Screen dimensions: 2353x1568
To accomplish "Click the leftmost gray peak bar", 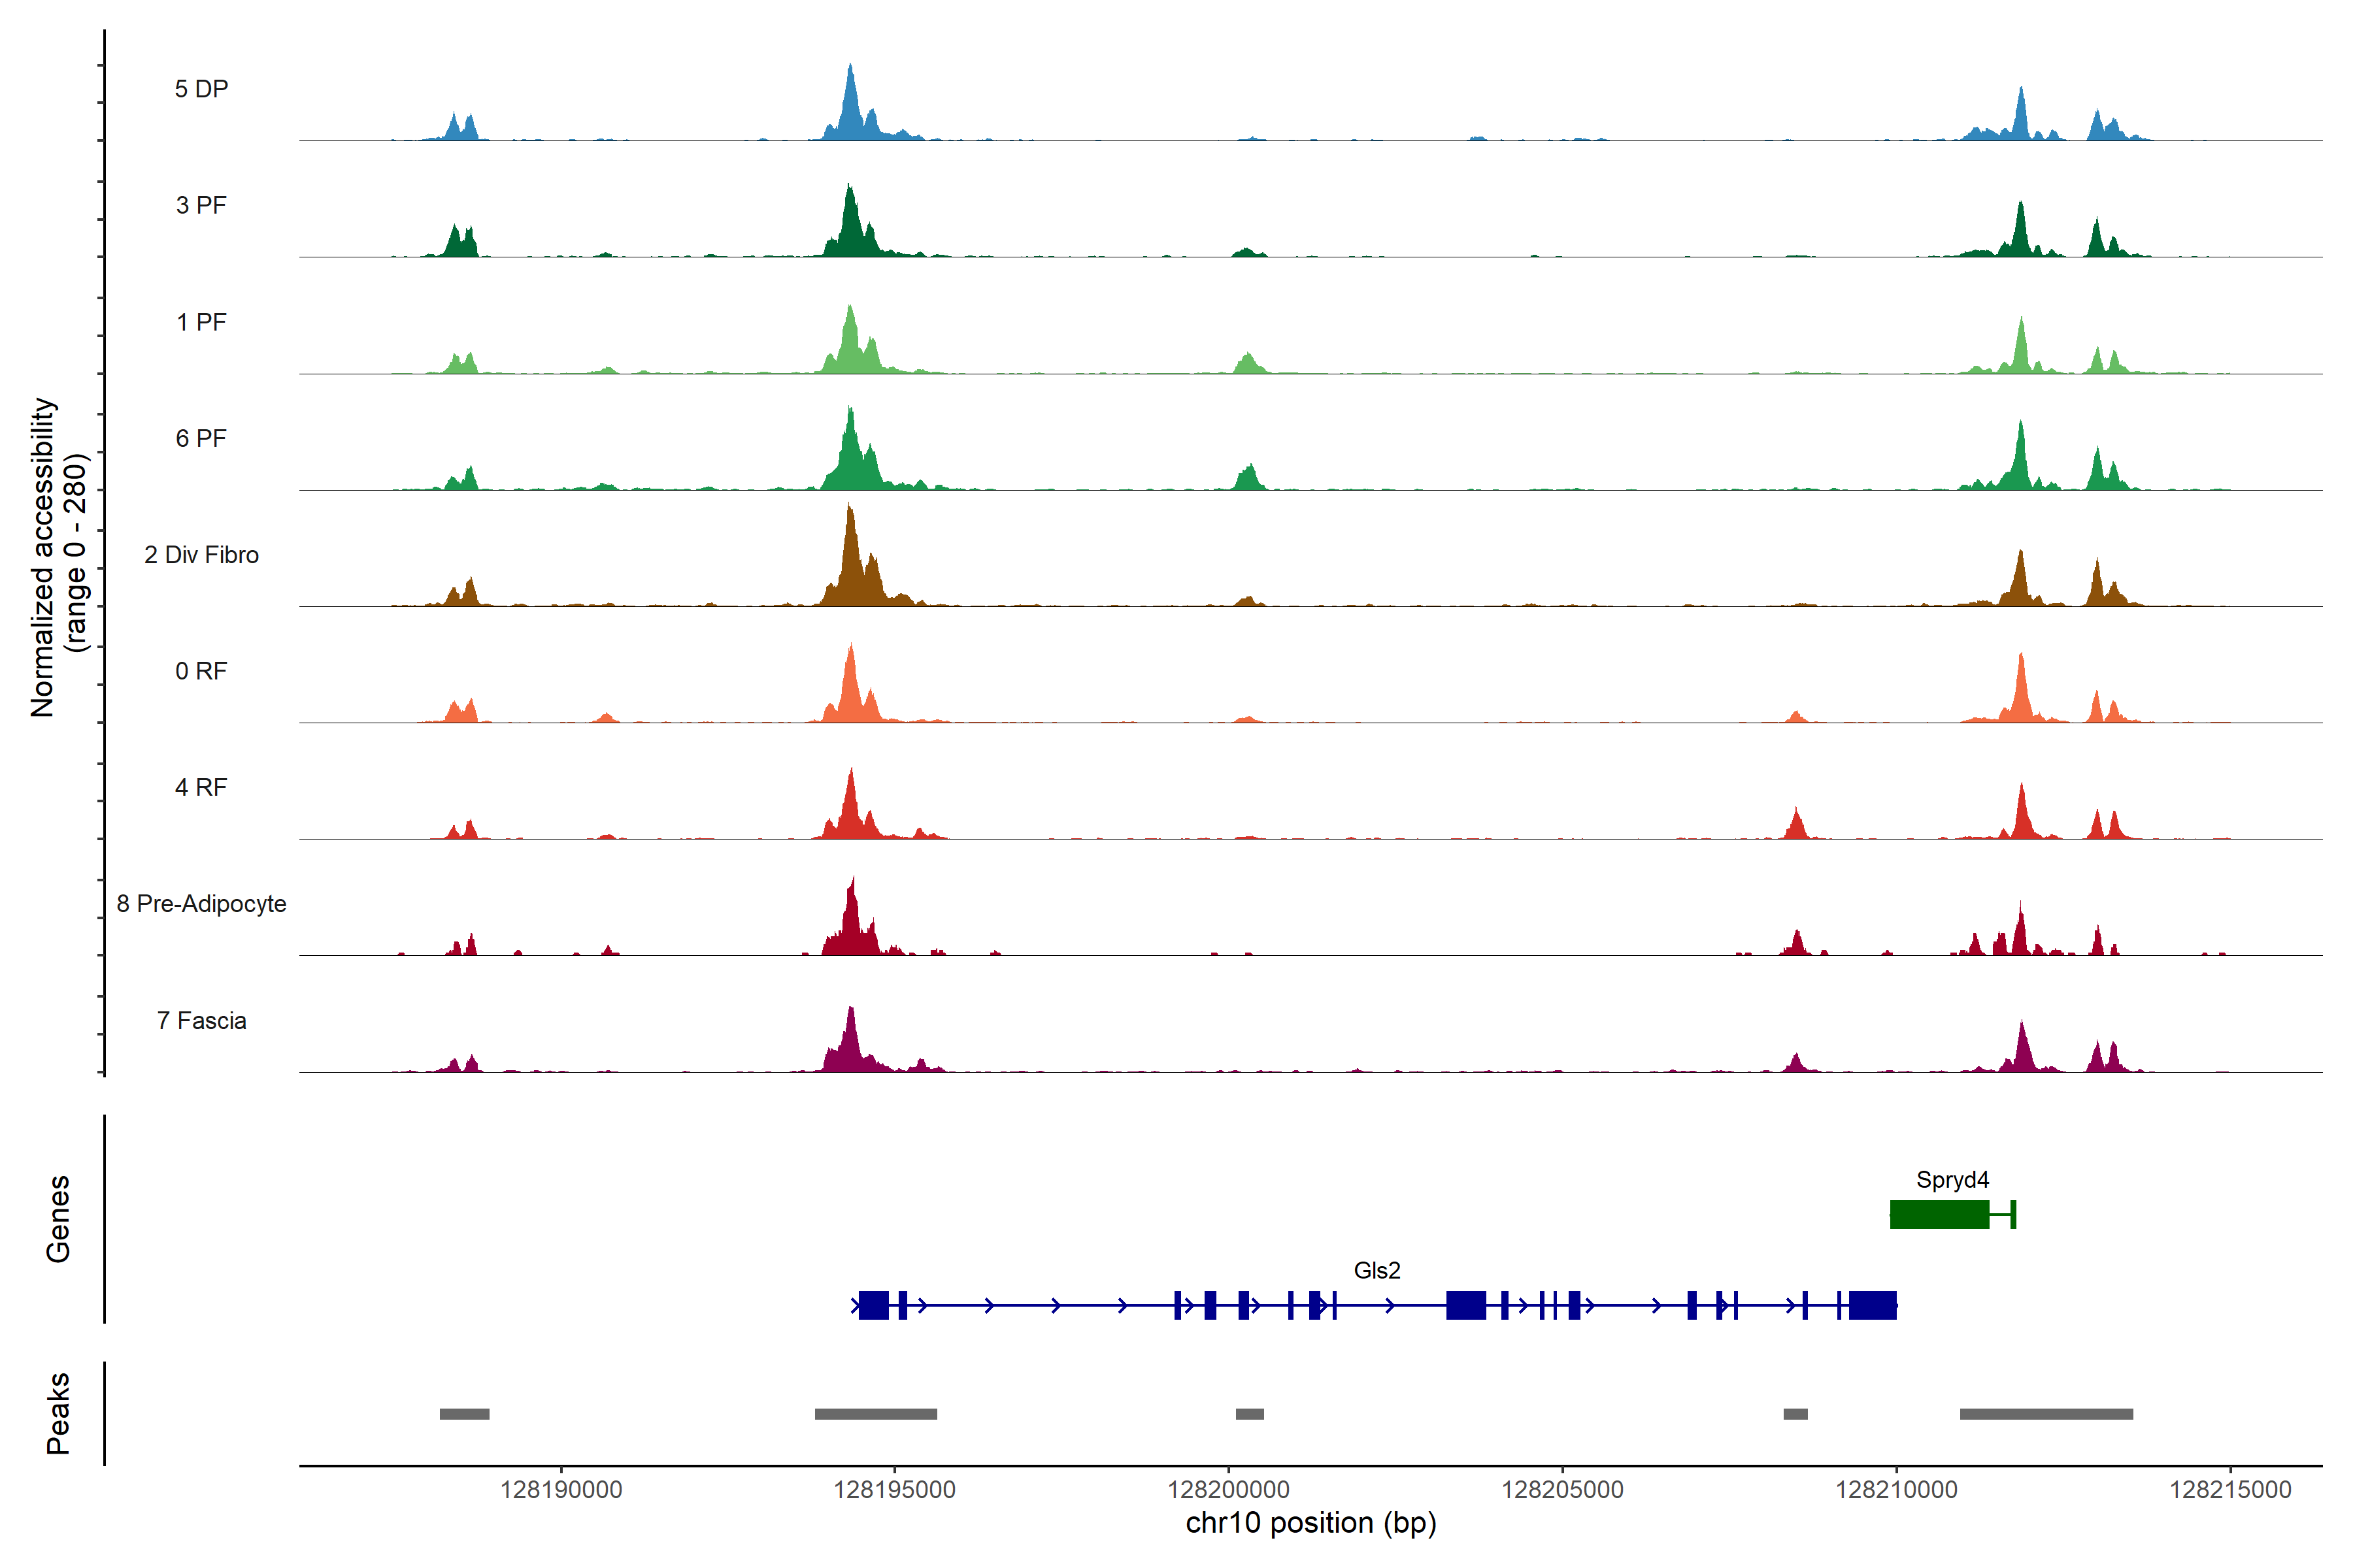I will (464, 1414).
